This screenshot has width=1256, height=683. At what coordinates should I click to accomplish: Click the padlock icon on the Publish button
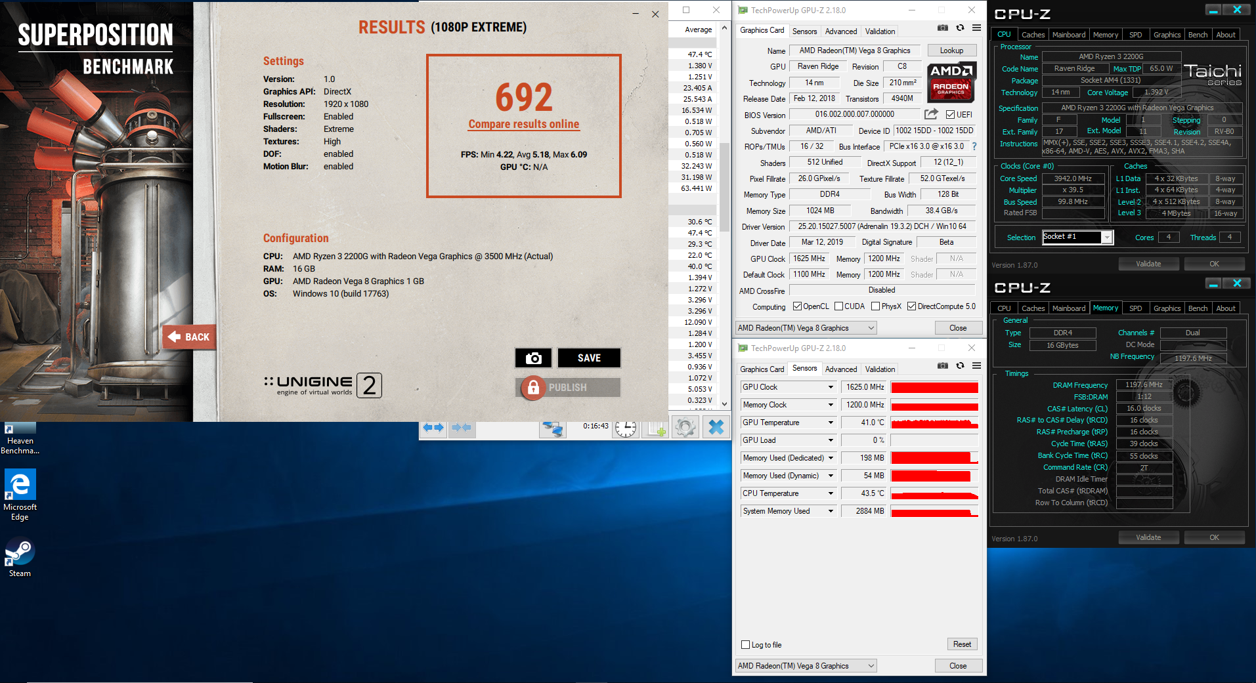533,388
